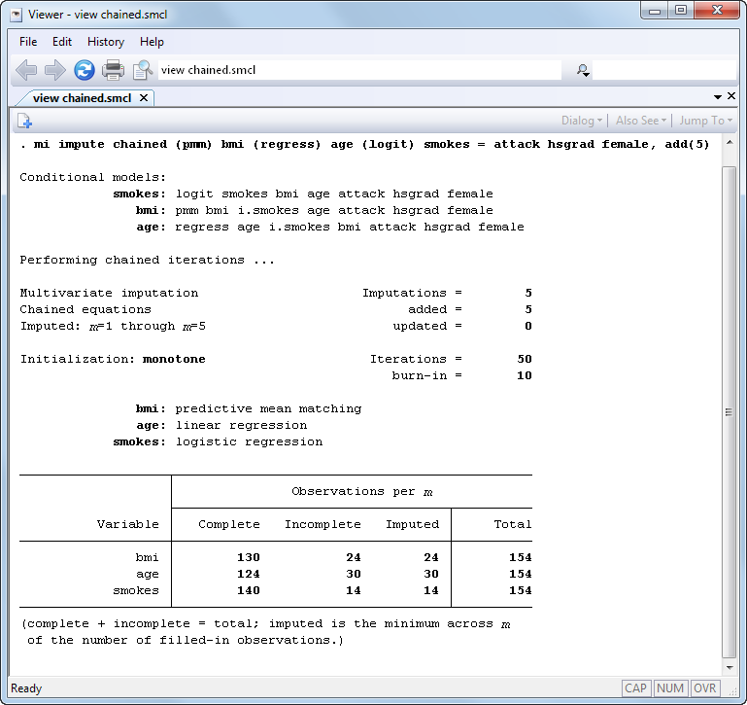
Task: Click the search magnifier icon
Action: pyautogui.click(x=583, y=71)
